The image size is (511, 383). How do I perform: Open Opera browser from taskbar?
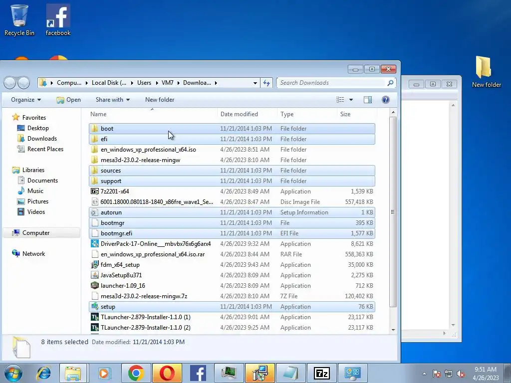tap(167, 373)
